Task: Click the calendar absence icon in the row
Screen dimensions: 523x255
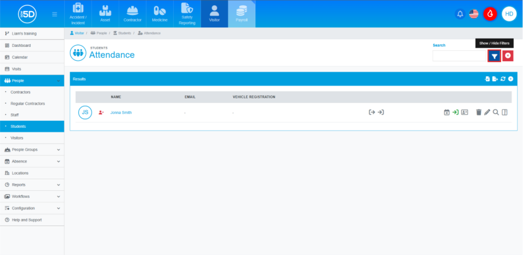Action: point(447,112)
